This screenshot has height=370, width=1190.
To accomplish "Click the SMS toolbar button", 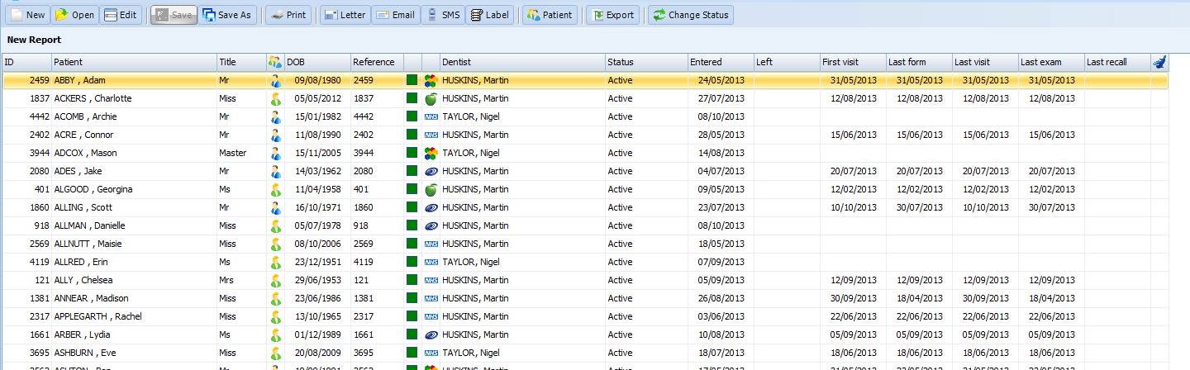I will [x=442, y=15].
